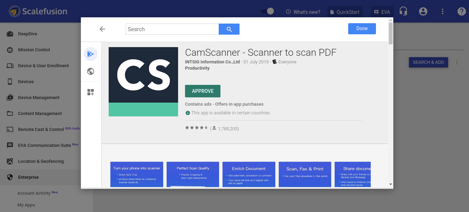The height and width of the screenshot is (212, 469).
Task: Toggle the switch in the top header bar
Action: point(267,11)
